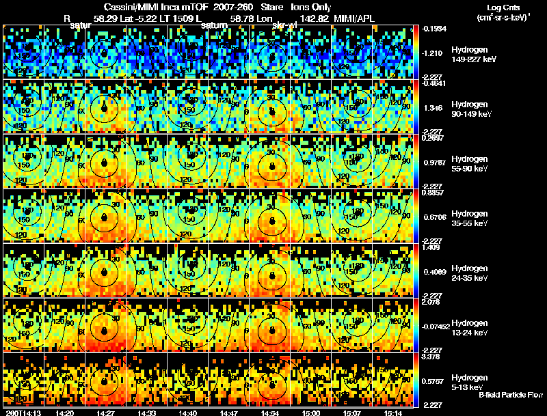
Task: Click the '0.6706' color scale value
Action: pos(435,217)
